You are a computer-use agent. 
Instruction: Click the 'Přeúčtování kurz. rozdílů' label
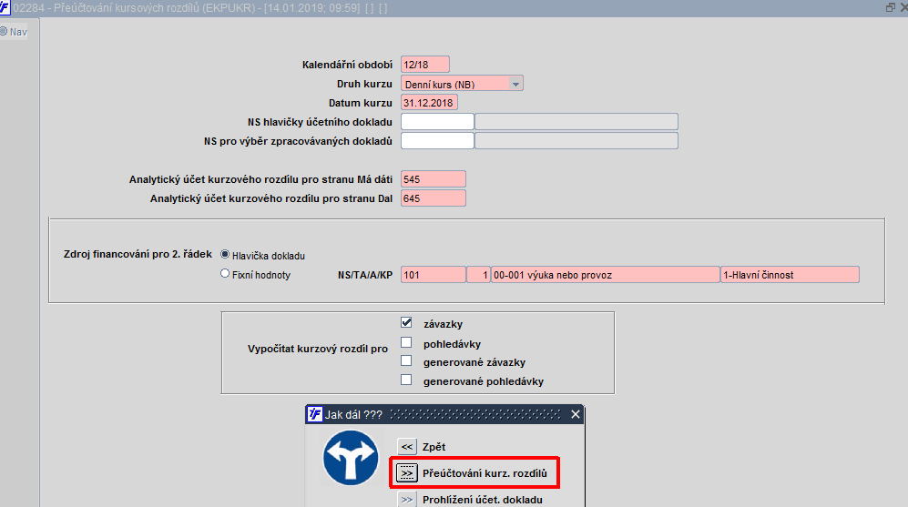pos(485,473)
